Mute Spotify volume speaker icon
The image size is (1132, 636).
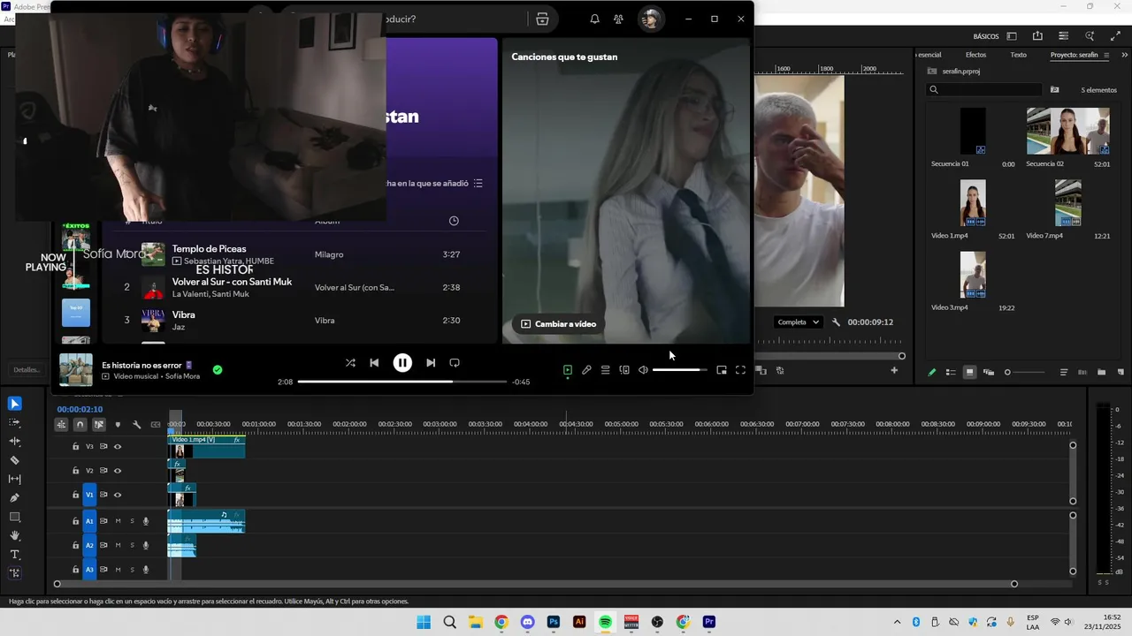(x=643, y=370)
